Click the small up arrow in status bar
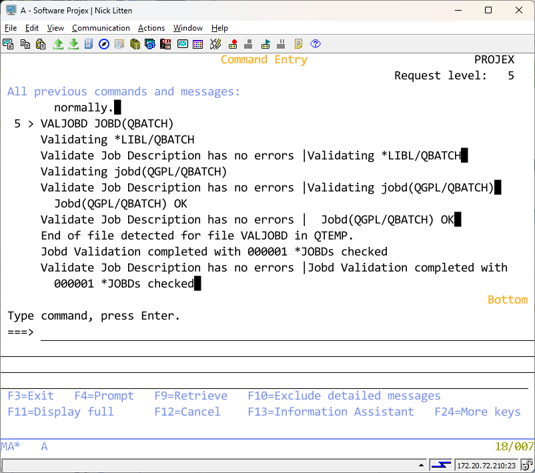 pos(422,465)
